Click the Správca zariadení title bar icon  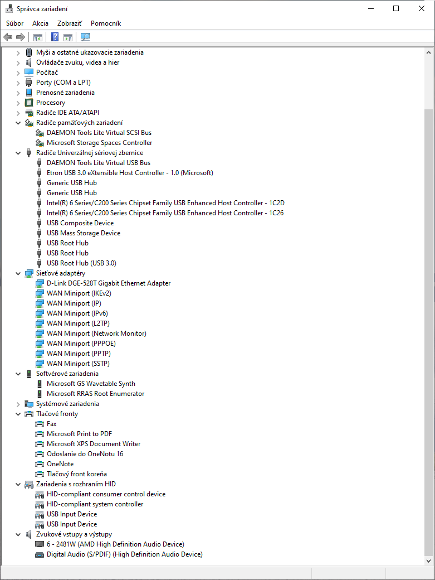click(9, 8)
